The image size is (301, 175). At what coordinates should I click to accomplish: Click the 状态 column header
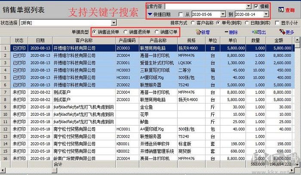pyautogui.click(x=19, y=40)
